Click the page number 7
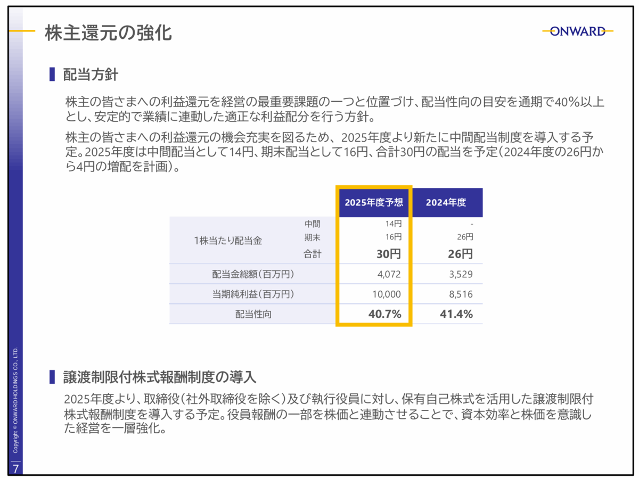 15,468
